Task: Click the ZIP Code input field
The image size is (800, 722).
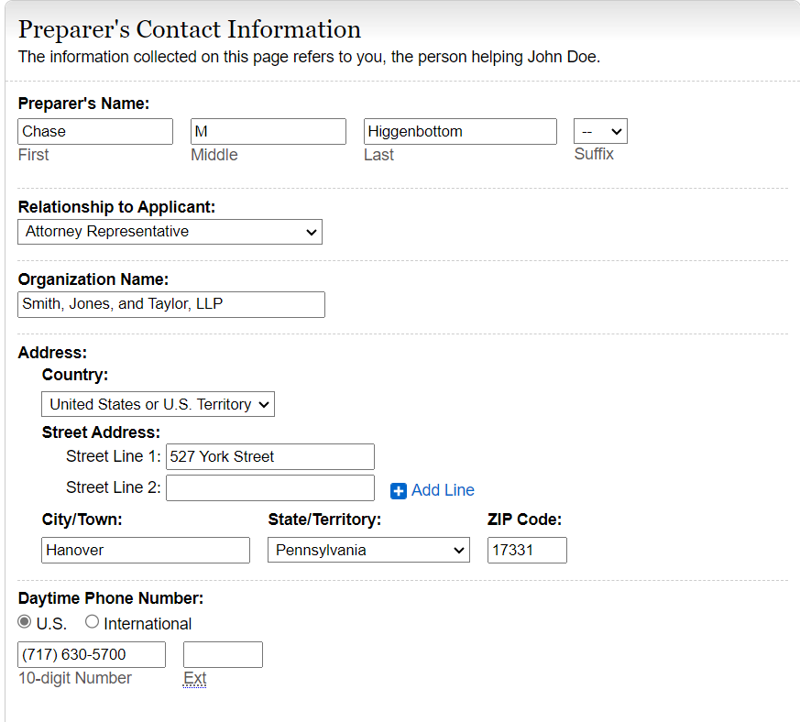Action: click(527, 550)
